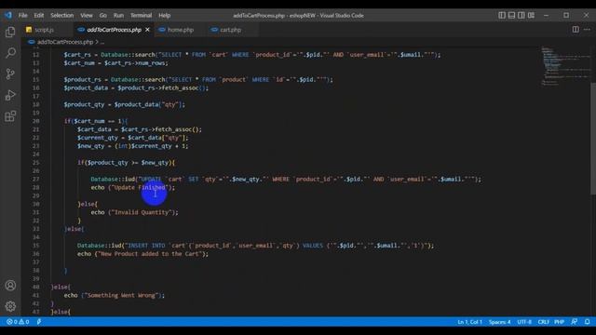The image size is (596, 335).
Task: Click the editor vertical scrollbar
Action: click(x=593, y=139)
